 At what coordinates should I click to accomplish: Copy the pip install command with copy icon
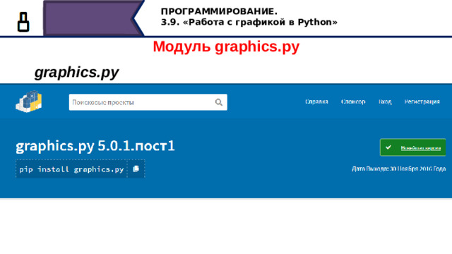(136, 169)
